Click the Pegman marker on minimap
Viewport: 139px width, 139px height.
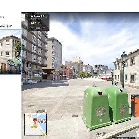pos(35,124)
